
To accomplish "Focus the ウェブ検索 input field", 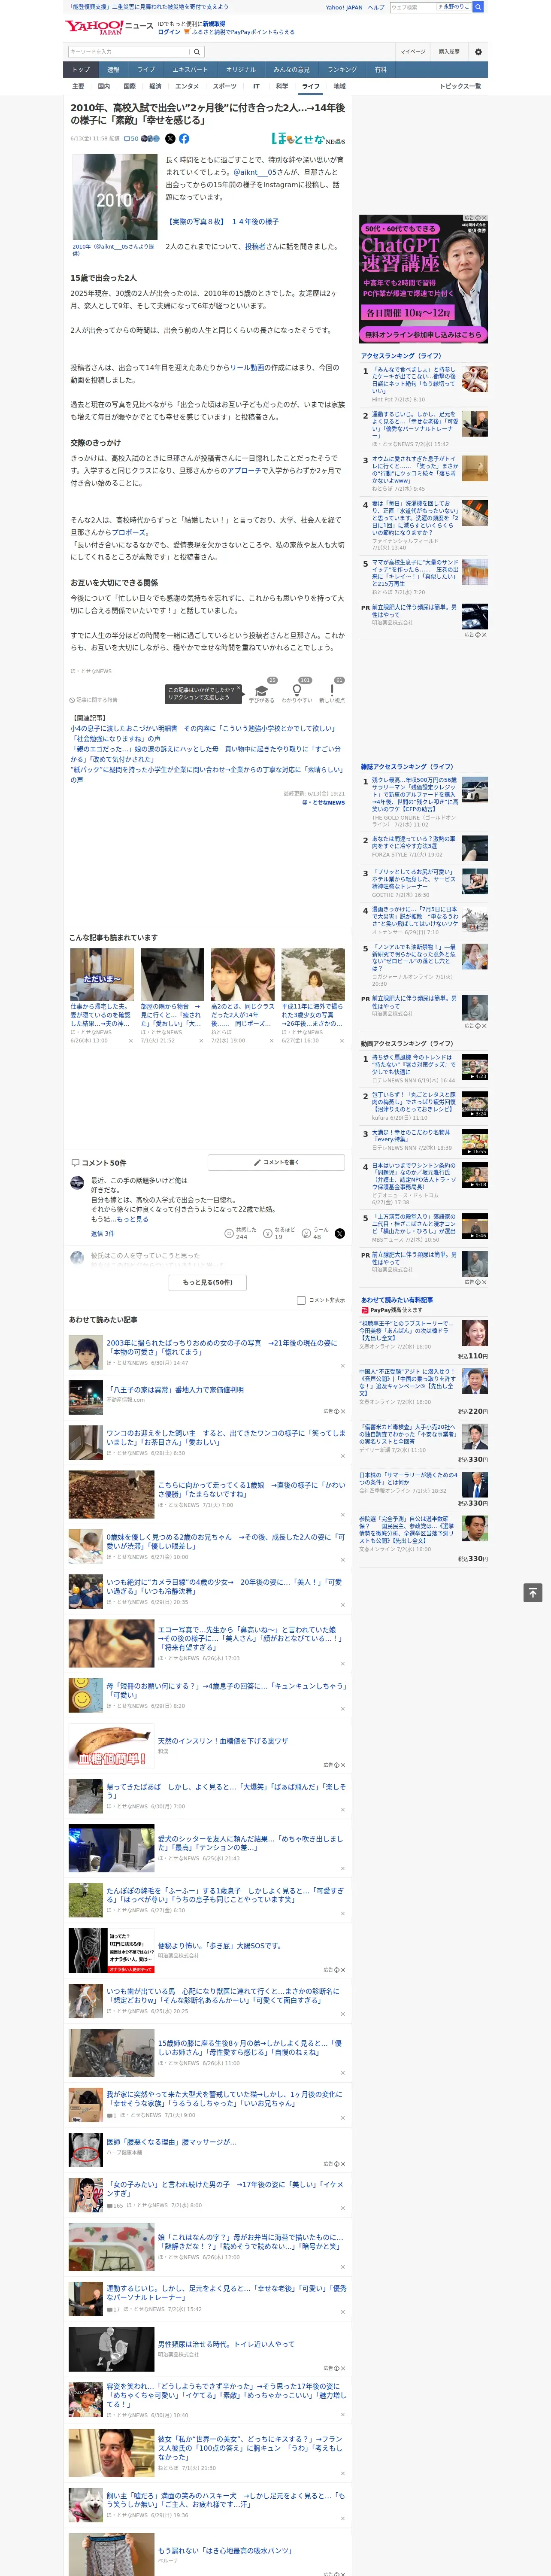I will (413, 7).
